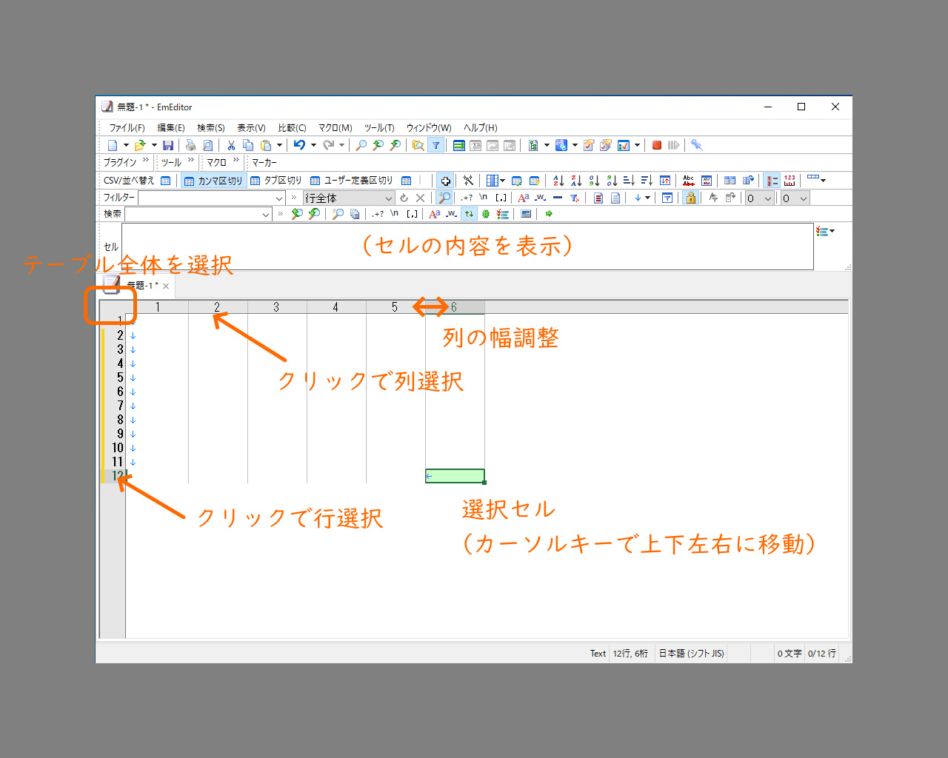Activate the ユーザー定義区切り mode icon
Screen dimensions: 948x758
coord(352,180)
